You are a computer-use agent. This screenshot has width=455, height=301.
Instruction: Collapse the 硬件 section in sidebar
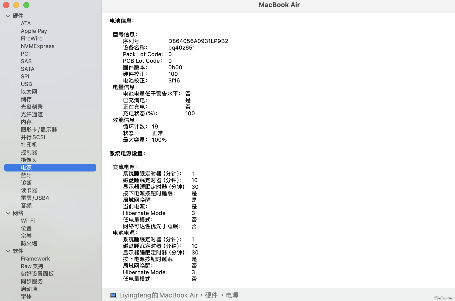click(8, 16)
